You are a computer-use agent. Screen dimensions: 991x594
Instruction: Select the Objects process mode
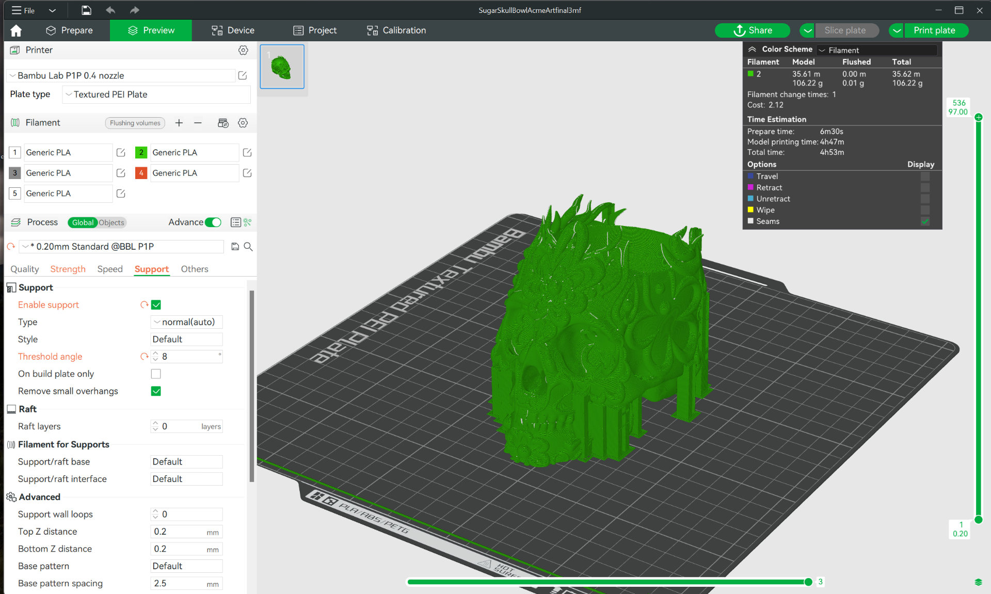[x=111, y=222]
